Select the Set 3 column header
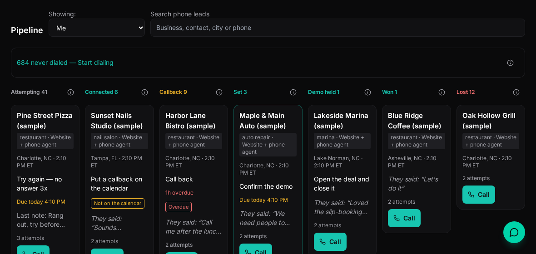This screenshot has width=536, height=254. pos(240,92)
